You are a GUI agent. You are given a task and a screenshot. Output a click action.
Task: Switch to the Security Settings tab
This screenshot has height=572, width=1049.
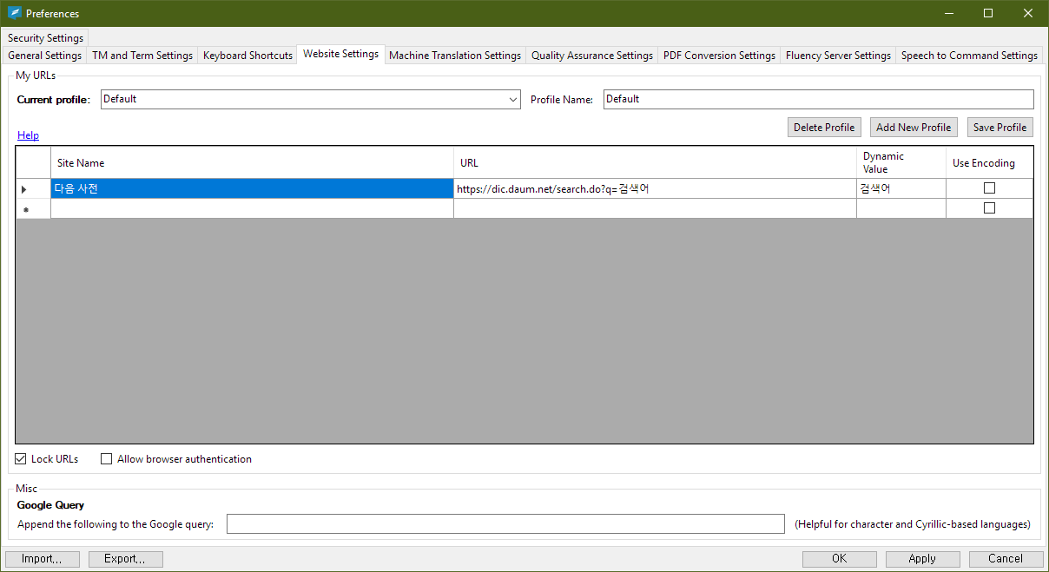(x=46, y=38)
